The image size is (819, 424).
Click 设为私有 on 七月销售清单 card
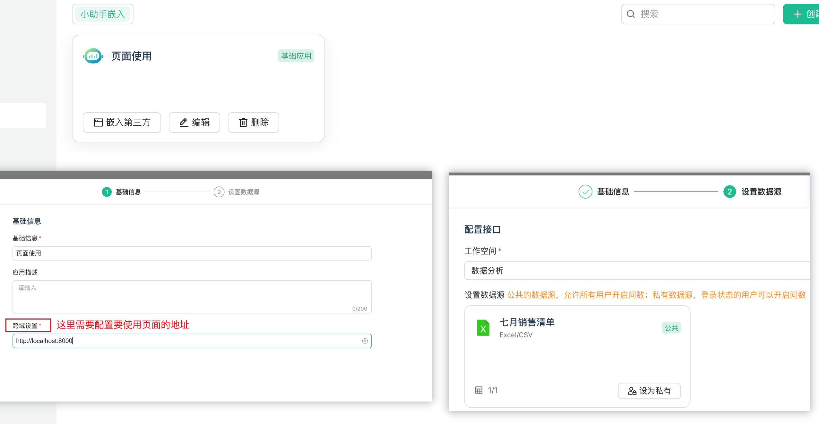tap(649, 391)
